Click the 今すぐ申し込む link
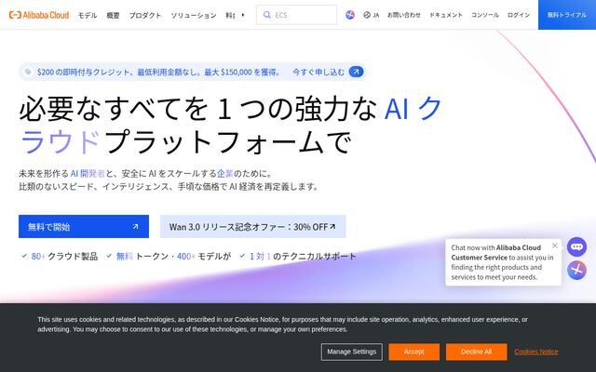 click(318, 72)
